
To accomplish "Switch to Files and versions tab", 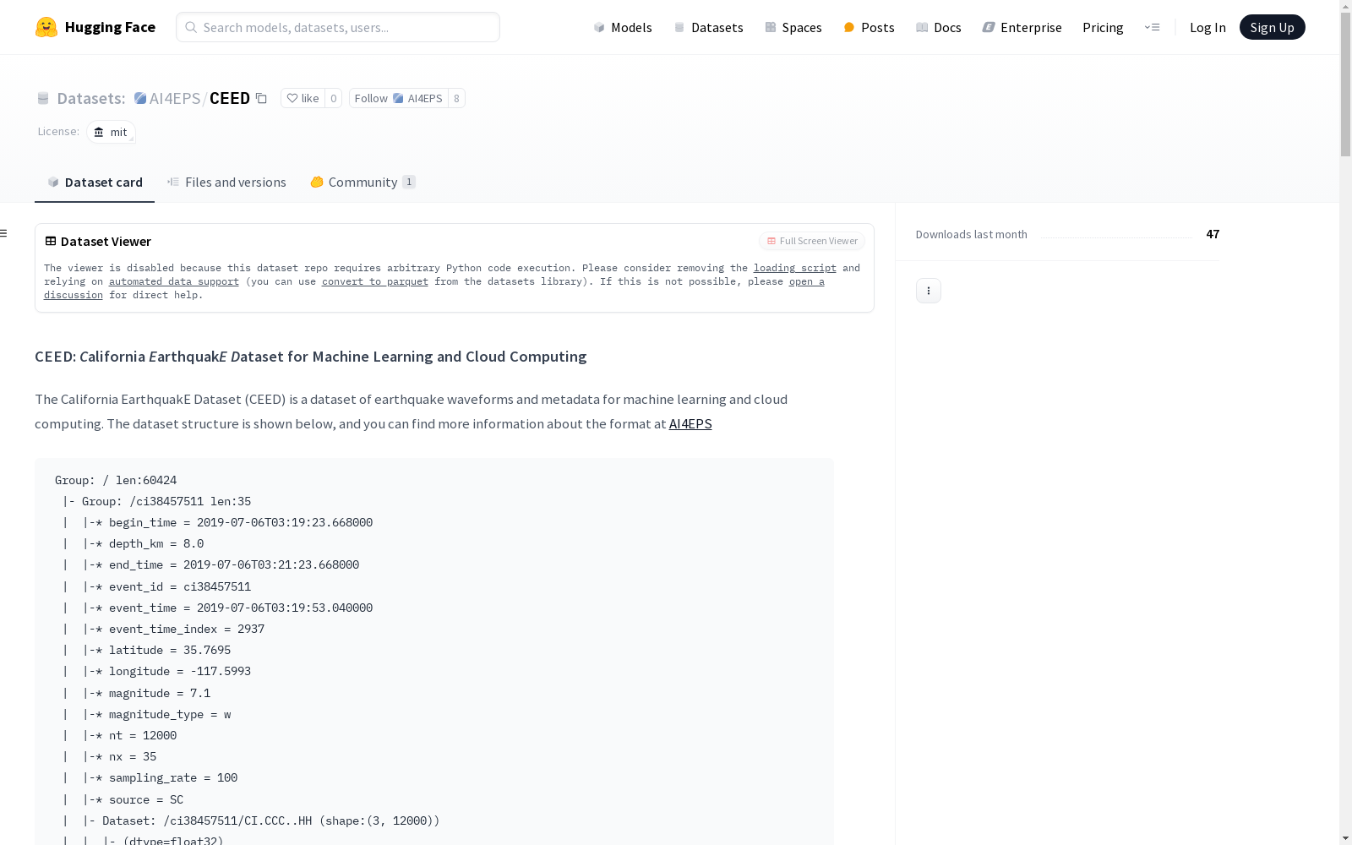I will coord(226,182).
